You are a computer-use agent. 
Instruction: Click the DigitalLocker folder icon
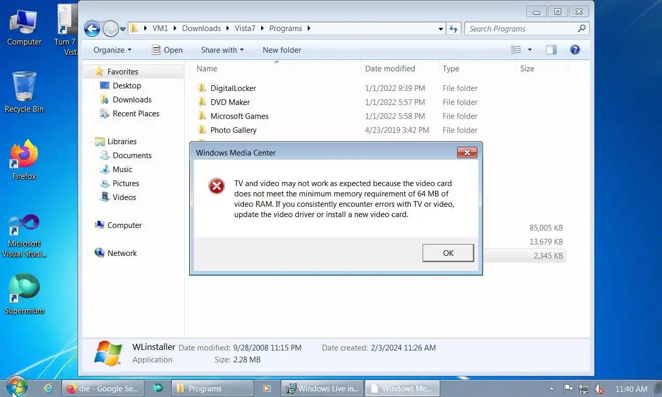[202, 88]
